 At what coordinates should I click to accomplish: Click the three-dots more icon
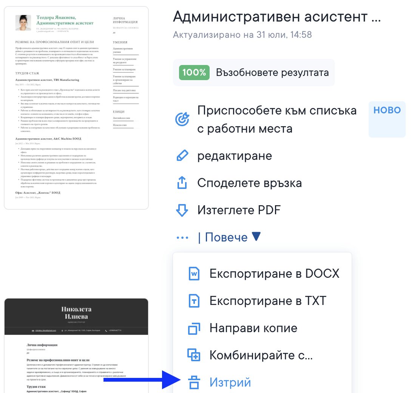coord(182,238)
